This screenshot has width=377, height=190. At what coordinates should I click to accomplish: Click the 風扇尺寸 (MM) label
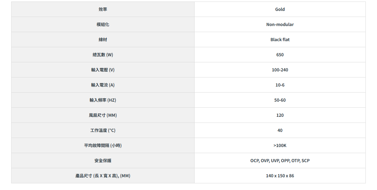103,115
